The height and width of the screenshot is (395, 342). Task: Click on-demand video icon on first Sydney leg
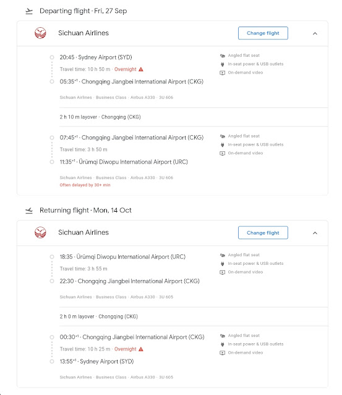(223, 73)
